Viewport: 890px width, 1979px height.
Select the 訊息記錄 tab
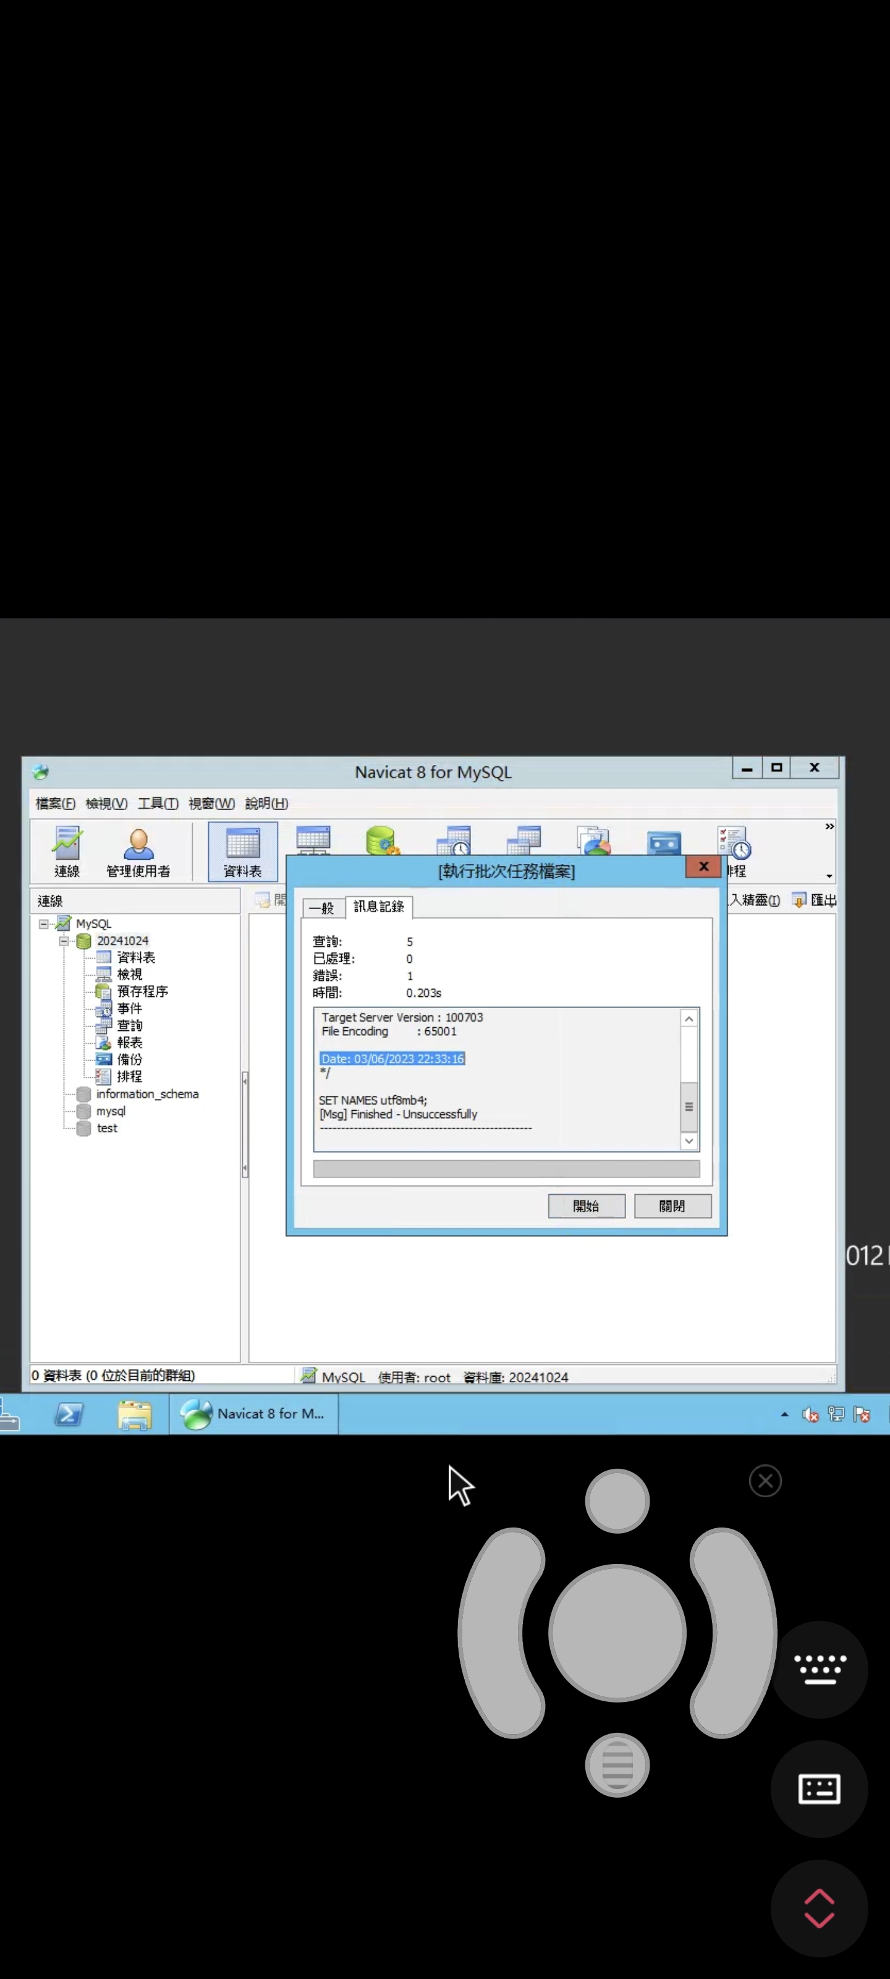379,907
